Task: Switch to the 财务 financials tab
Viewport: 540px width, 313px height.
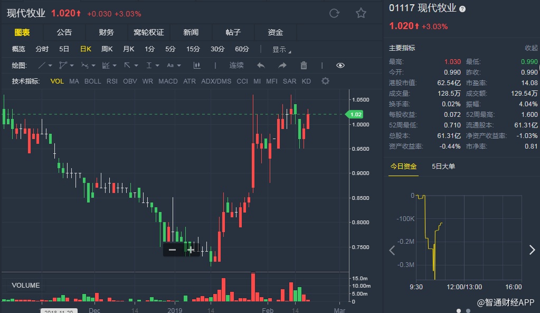Action: 106,32
